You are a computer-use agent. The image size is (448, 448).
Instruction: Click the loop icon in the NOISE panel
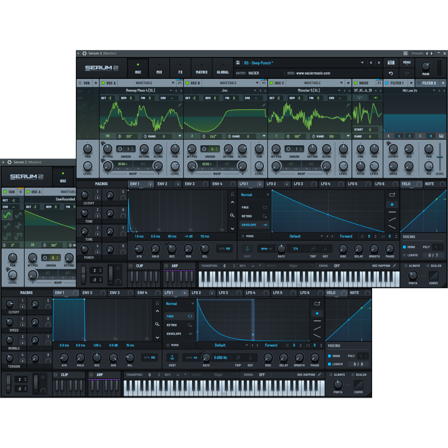pyautogui.click(x=359, y=97)
